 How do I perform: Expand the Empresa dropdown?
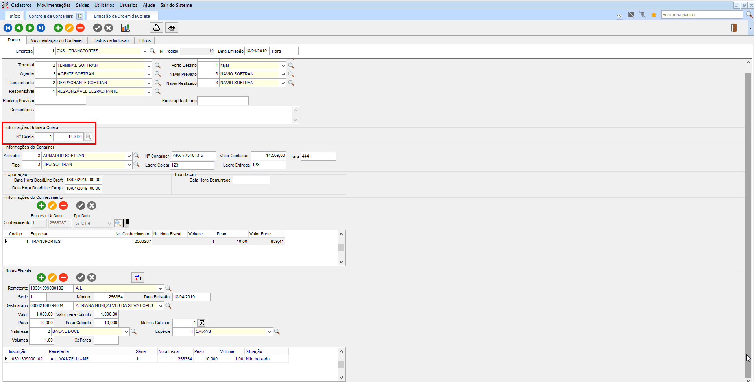click(145, 51)
